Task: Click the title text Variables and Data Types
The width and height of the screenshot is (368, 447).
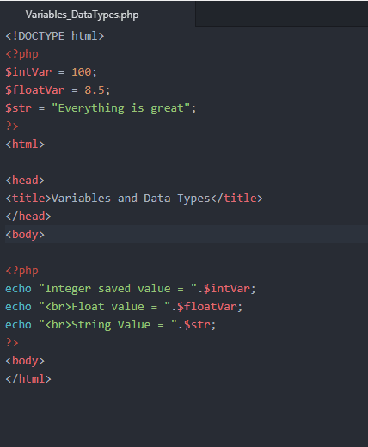Action: click(x=131, y=199)
